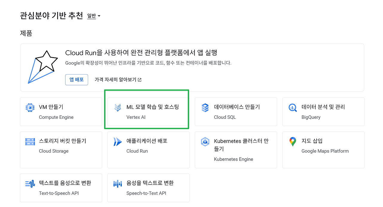
Task: Open the 가격 자세히 알아보기 link
Action: click(x=118, y=80)
